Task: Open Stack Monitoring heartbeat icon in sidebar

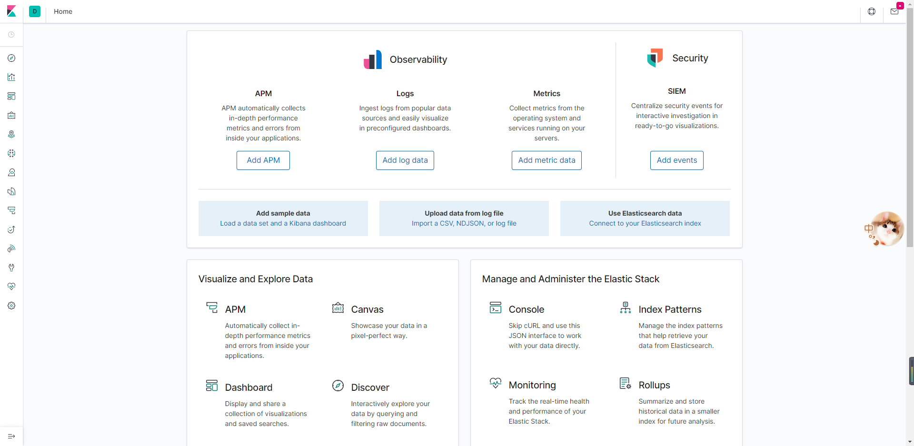Action: tap(11, 287)
